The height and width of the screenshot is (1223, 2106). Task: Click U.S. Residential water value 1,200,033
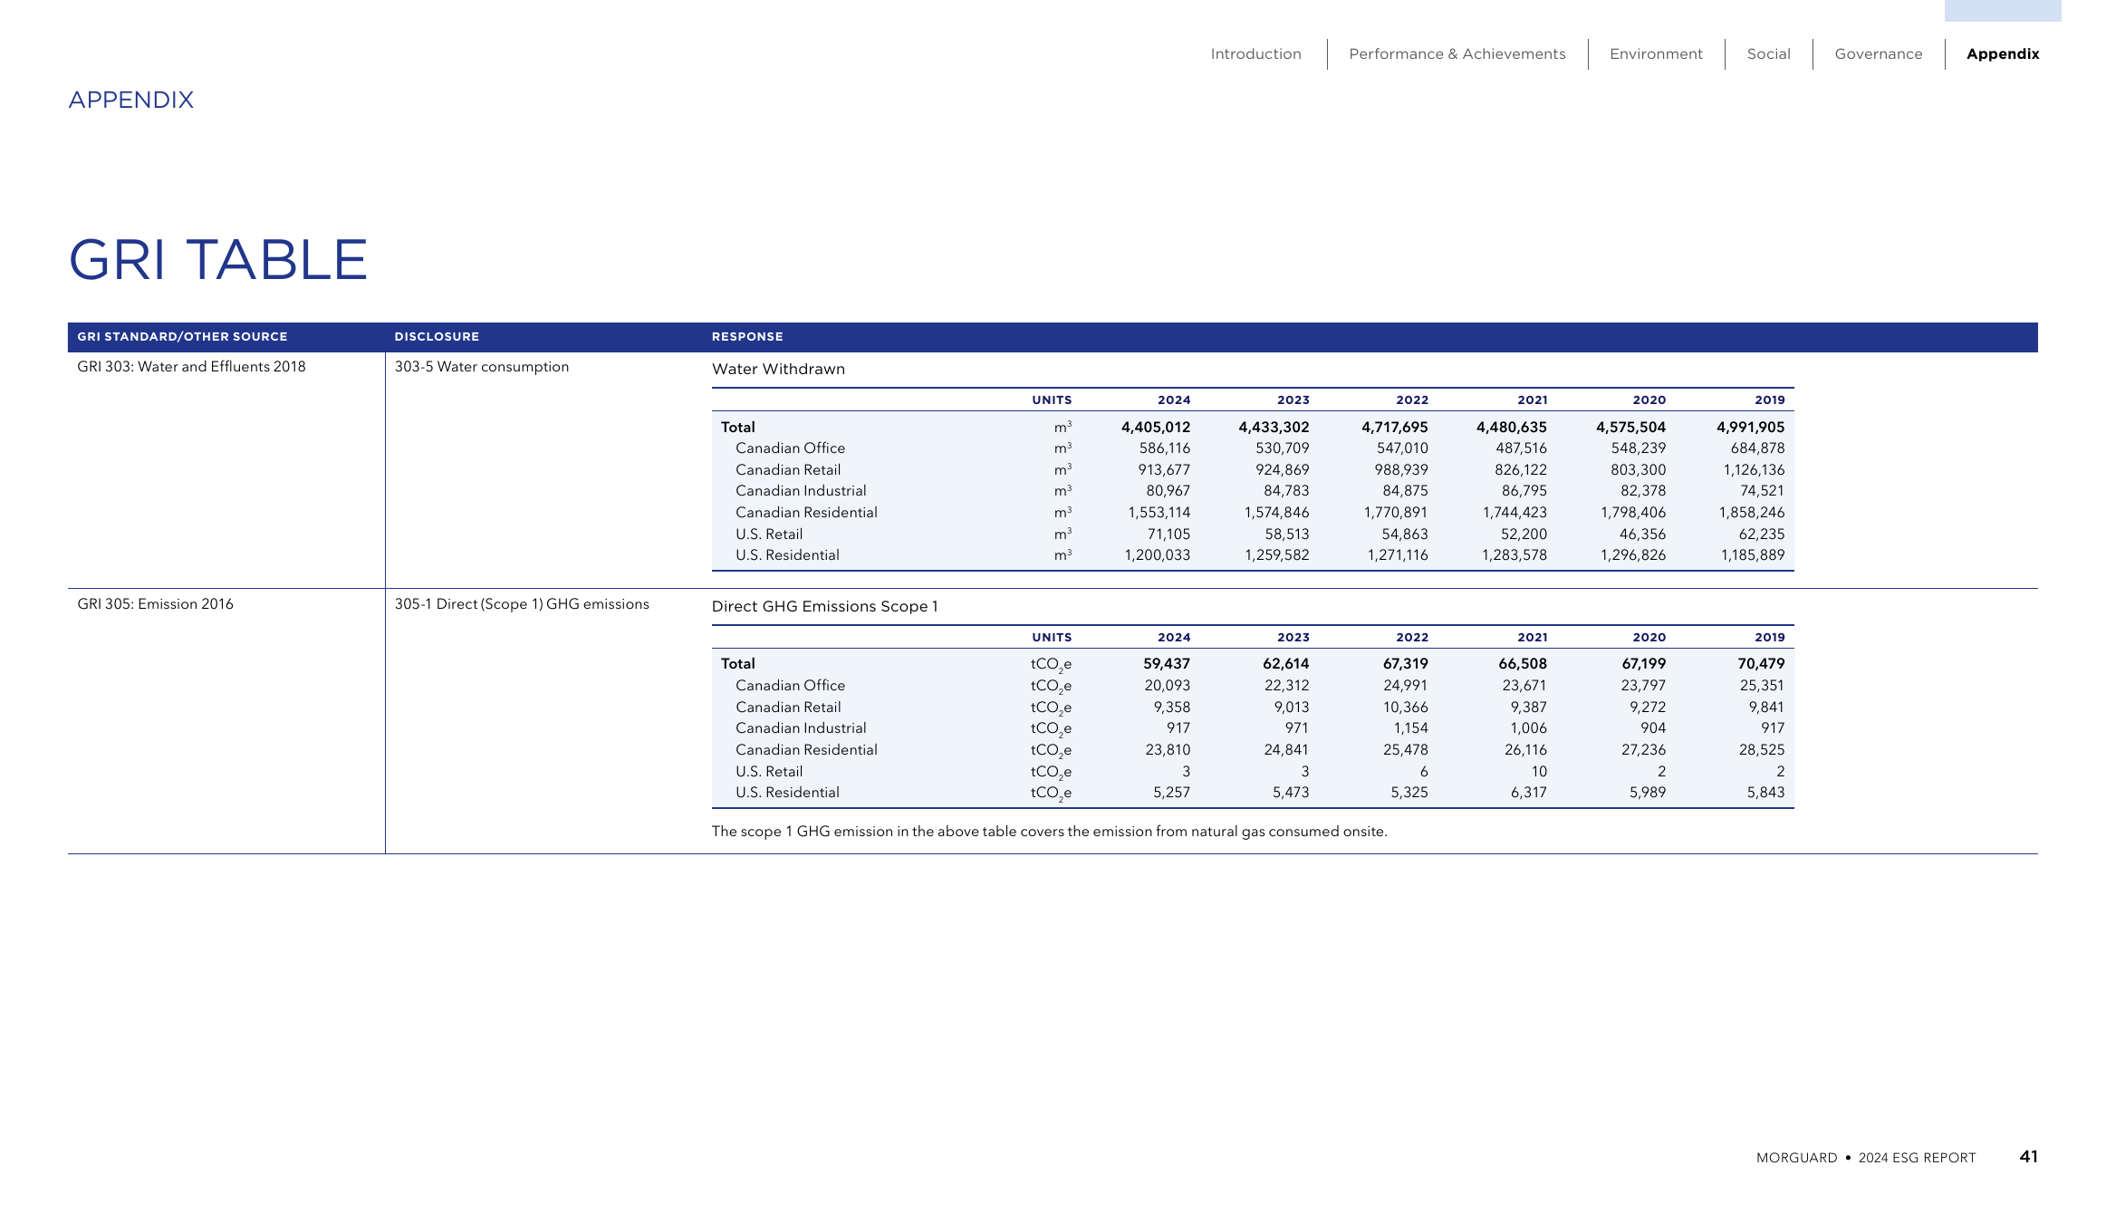[x=1157, y=555]
